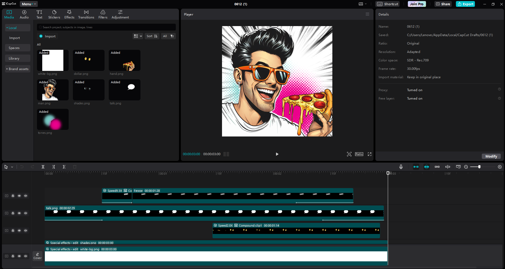The width and height of the screenshot is (505, 269).
Task: Select Import in the media sidebar
Action: 15,38
